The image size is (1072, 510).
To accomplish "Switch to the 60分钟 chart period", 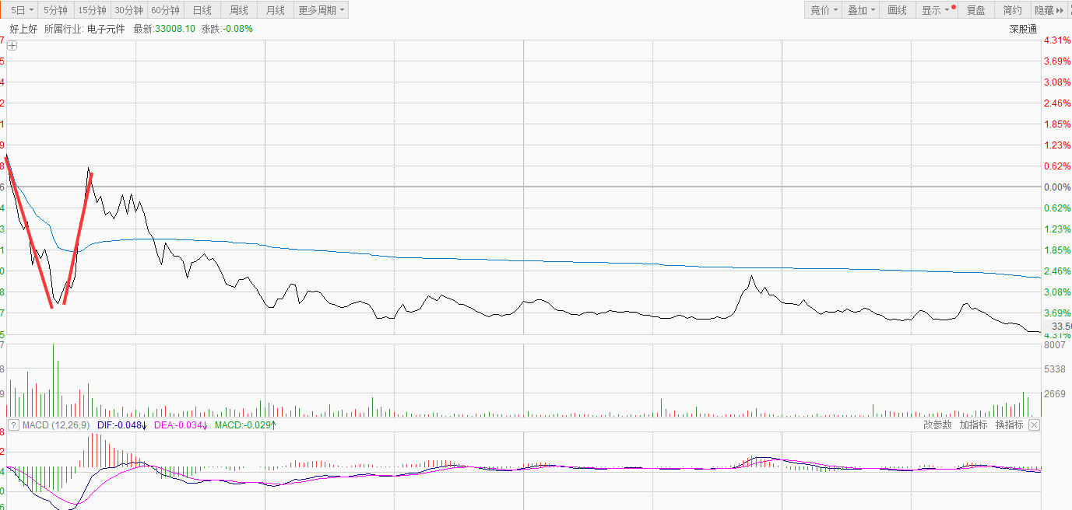I will pos(165,10).
